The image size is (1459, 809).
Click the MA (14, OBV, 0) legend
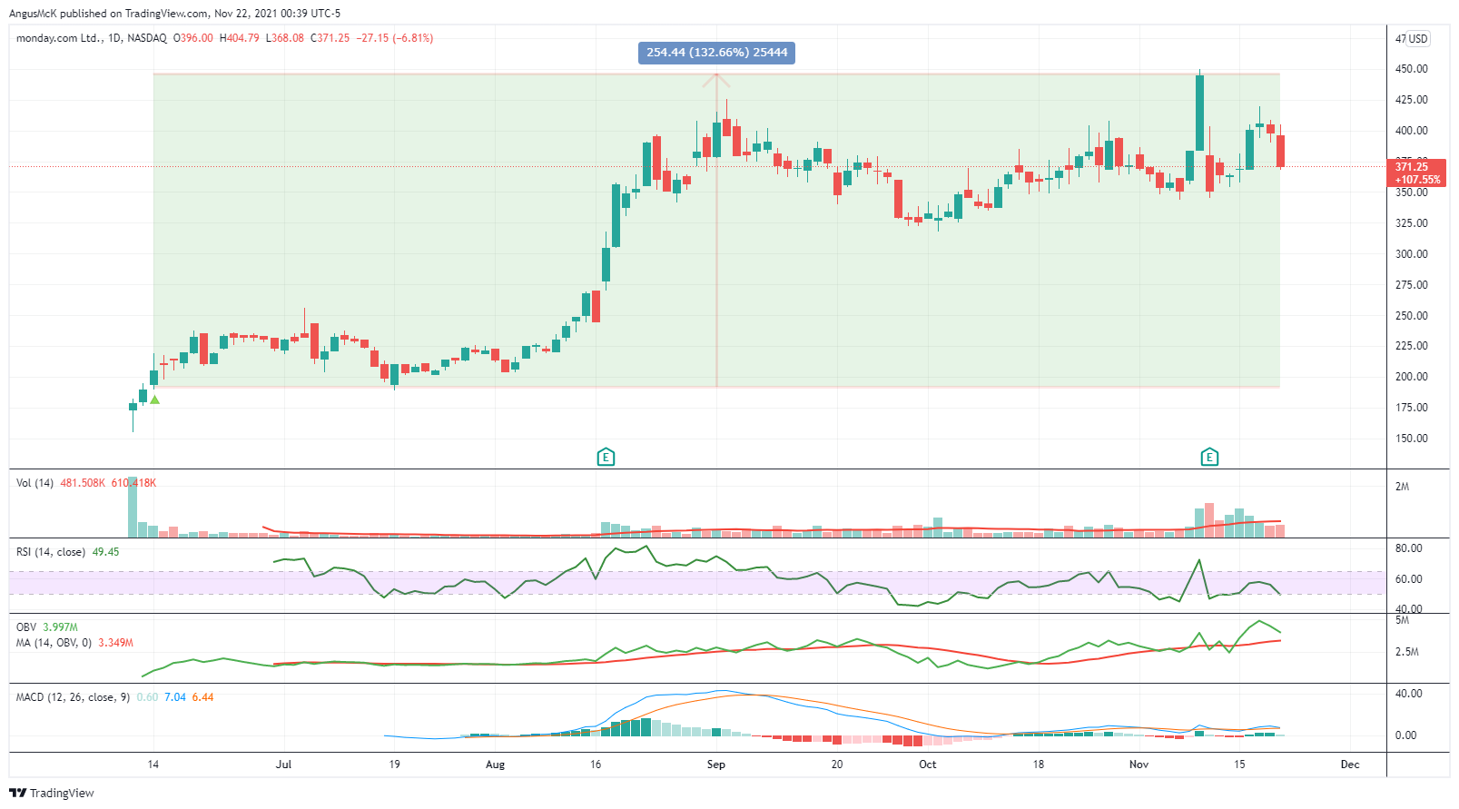pos(54,643)
